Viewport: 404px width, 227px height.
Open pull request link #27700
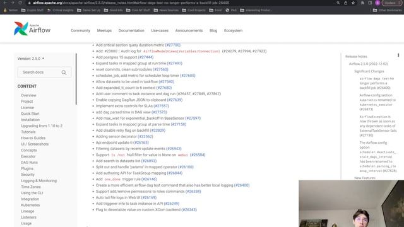click(x=172, y=45)
